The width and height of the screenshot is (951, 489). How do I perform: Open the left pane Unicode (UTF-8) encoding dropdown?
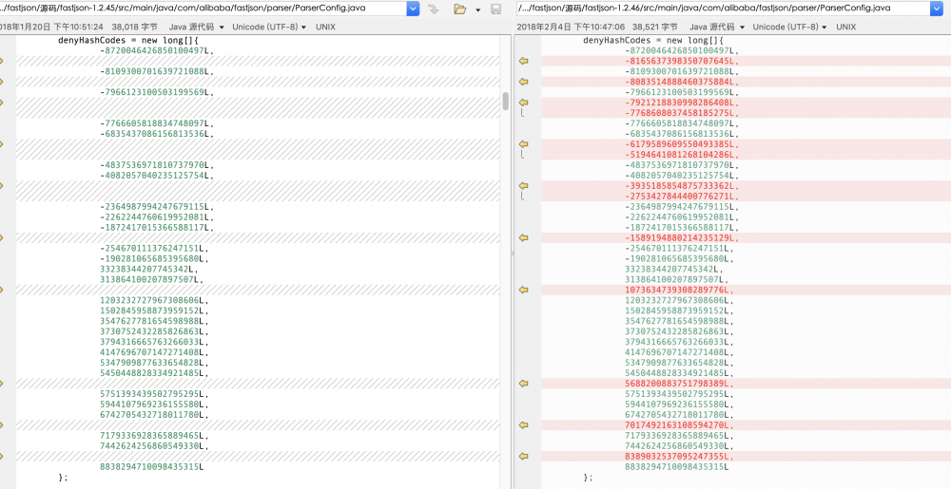click(x=269, y=27)
